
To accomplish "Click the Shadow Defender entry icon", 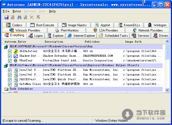I will pos(16,56).
